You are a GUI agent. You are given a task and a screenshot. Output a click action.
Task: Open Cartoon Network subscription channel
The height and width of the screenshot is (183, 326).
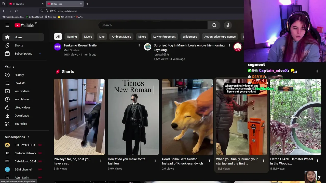pyautogui.click(x=23, y=153)
